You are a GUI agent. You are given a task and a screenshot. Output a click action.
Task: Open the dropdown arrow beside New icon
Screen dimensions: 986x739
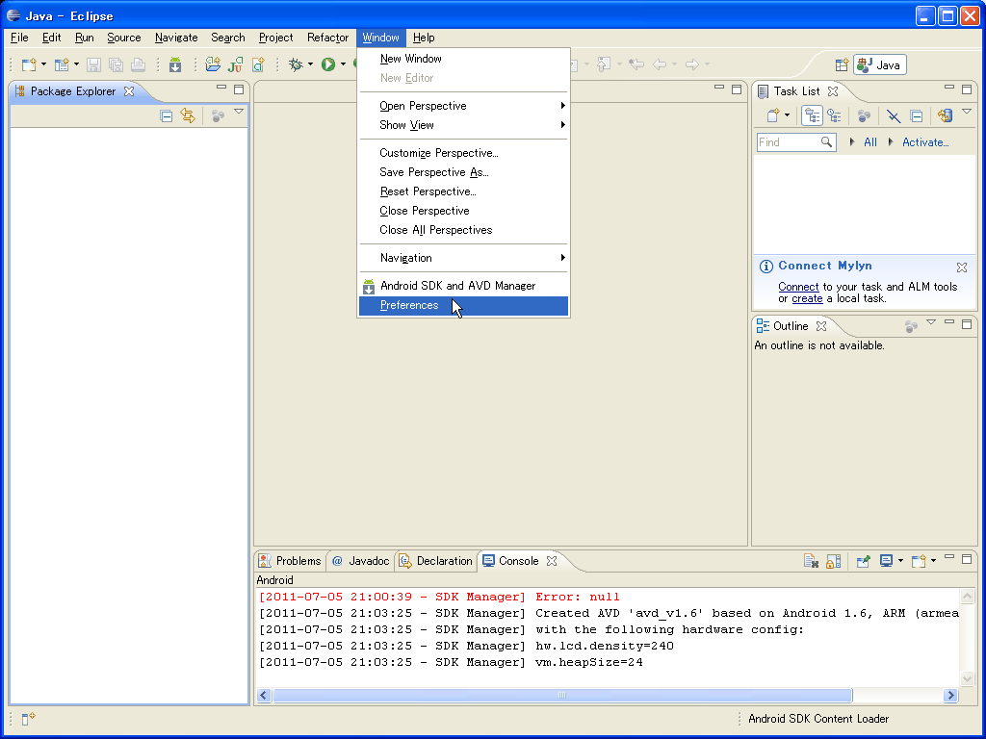tap(43, 64)
